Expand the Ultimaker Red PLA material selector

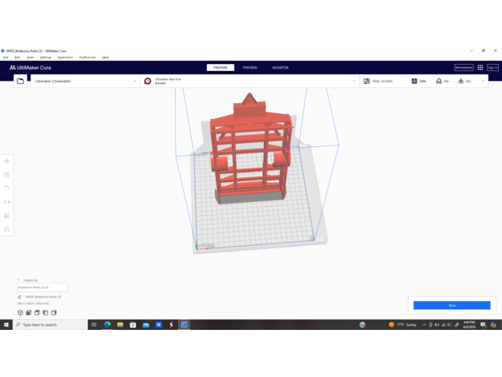tap(249, 81)
